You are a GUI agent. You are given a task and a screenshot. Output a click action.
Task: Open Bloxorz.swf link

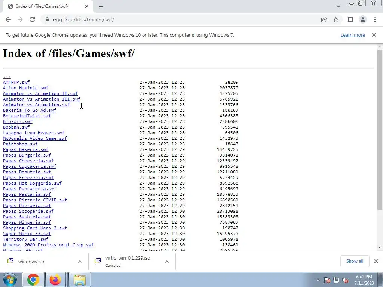click(18, 121)
